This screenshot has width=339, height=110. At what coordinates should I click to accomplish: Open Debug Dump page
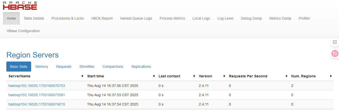(x=251, y=18)
